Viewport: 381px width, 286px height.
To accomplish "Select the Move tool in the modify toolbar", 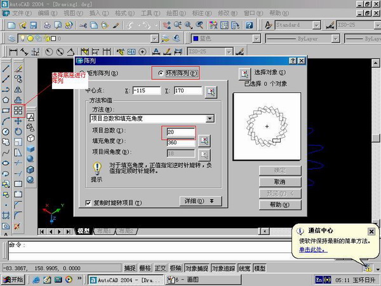I will 18,121.
